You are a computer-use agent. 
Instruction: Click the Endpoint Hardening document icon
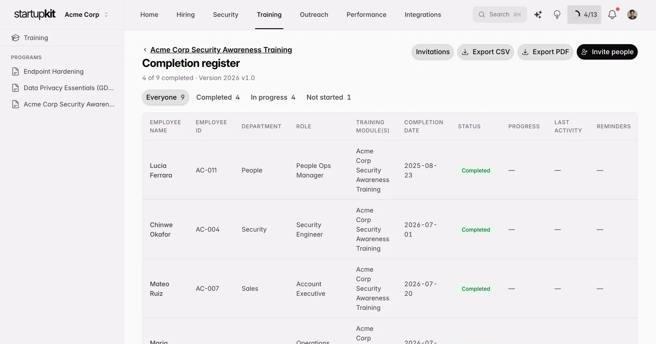[15, 71]
